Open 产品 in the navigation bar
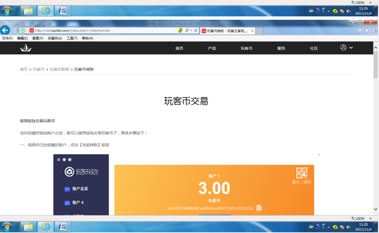This screenshot has height=233, width=379. pos(212,48)
